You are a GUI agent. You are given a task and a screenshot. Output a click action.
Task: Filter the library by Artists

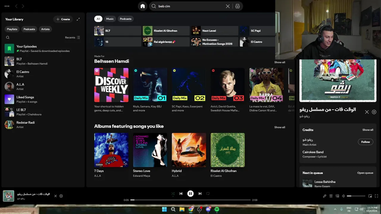pos(45,29)
